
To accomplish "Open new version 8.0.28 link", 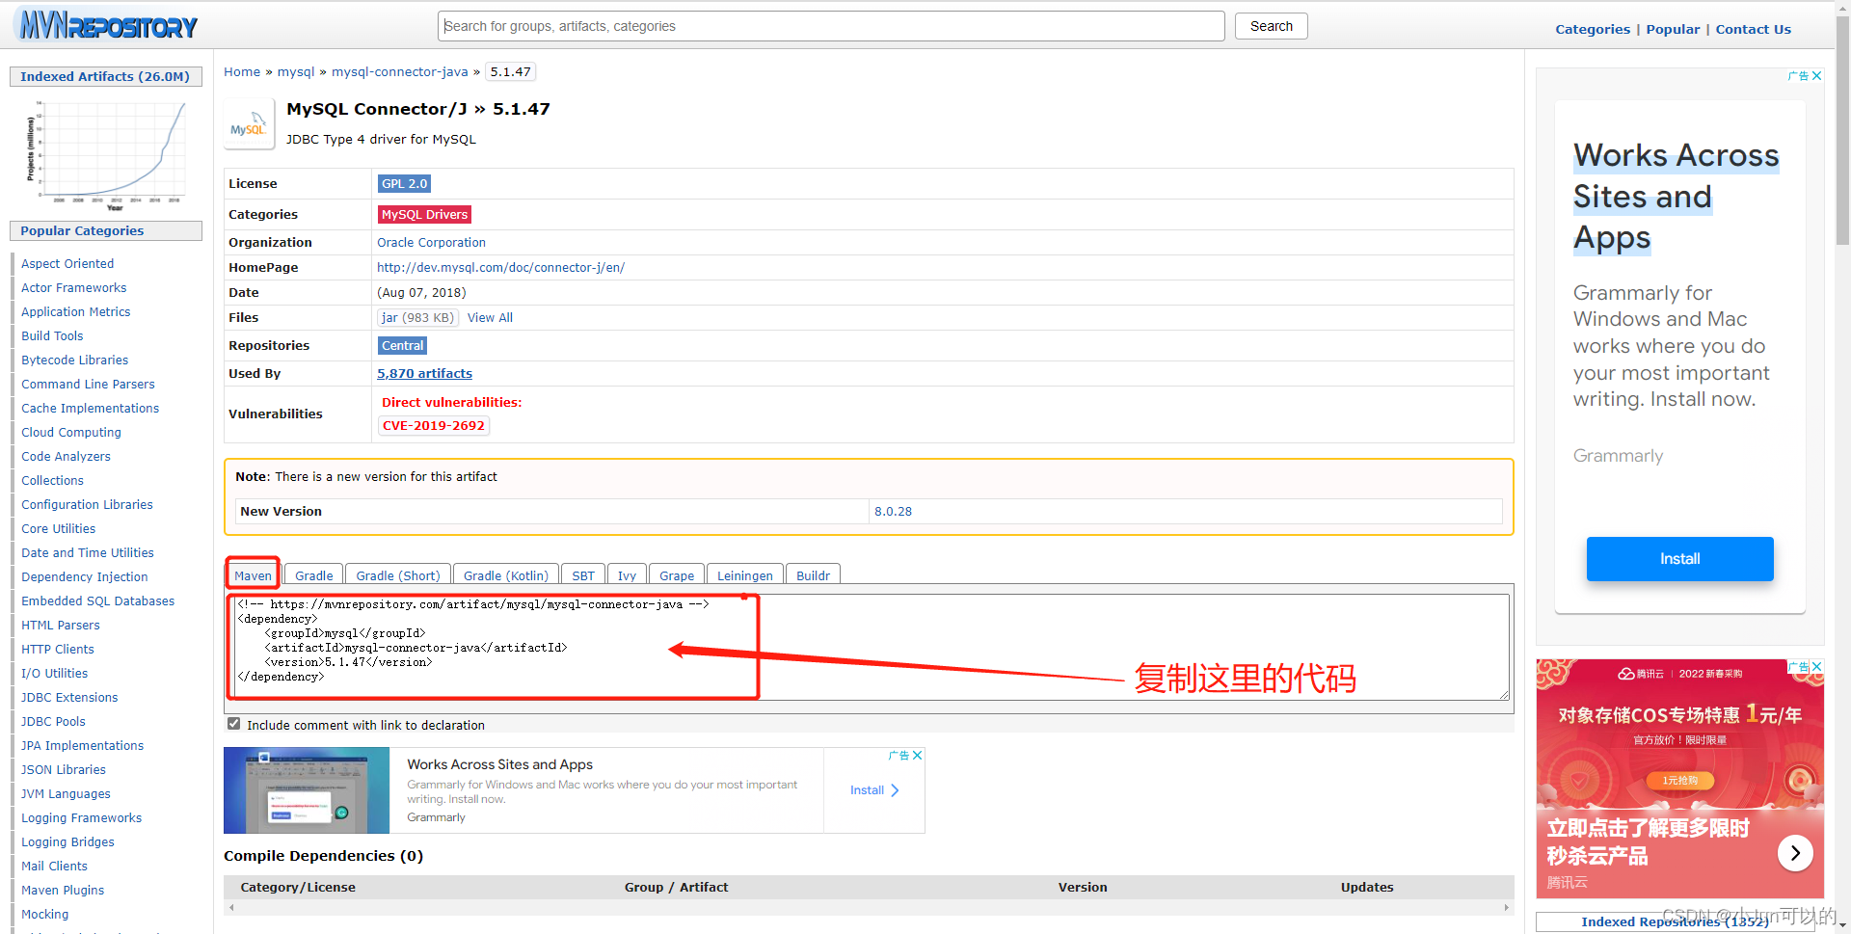I will pyautogui.click(x=893, y=512).
